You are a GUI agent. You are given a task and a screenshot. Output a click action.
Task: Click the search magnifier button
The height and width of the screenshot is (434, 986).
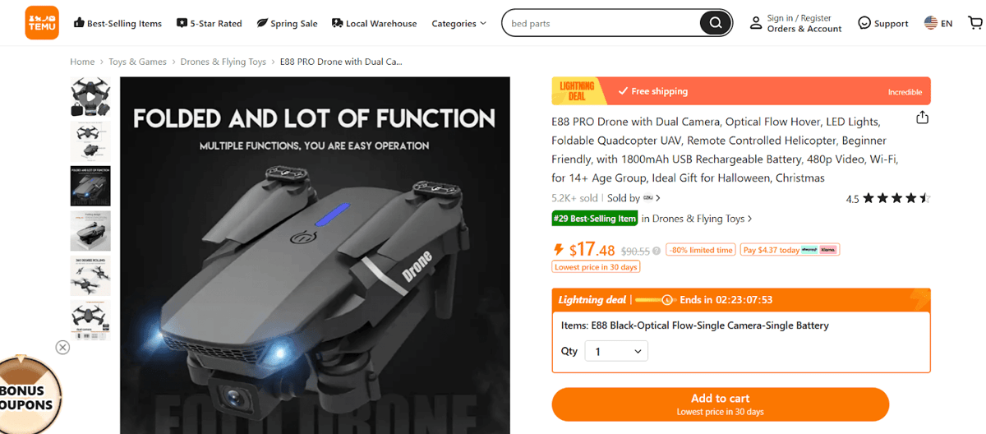[716, 23]
